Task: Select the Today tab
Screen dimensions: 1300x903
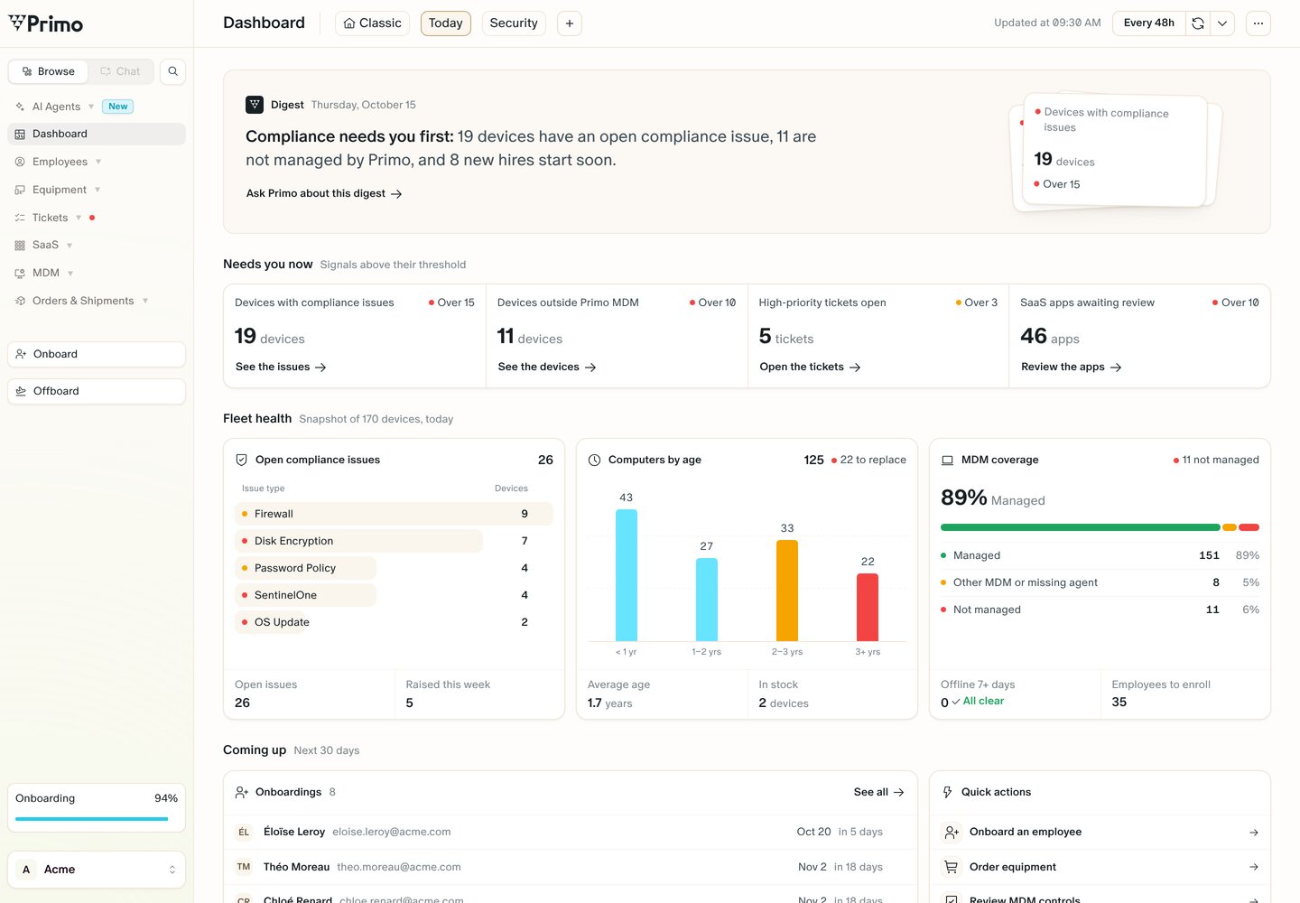Action: (446, 23)
